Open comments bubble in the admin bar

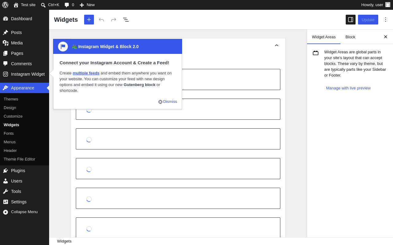tap(69, 5)
